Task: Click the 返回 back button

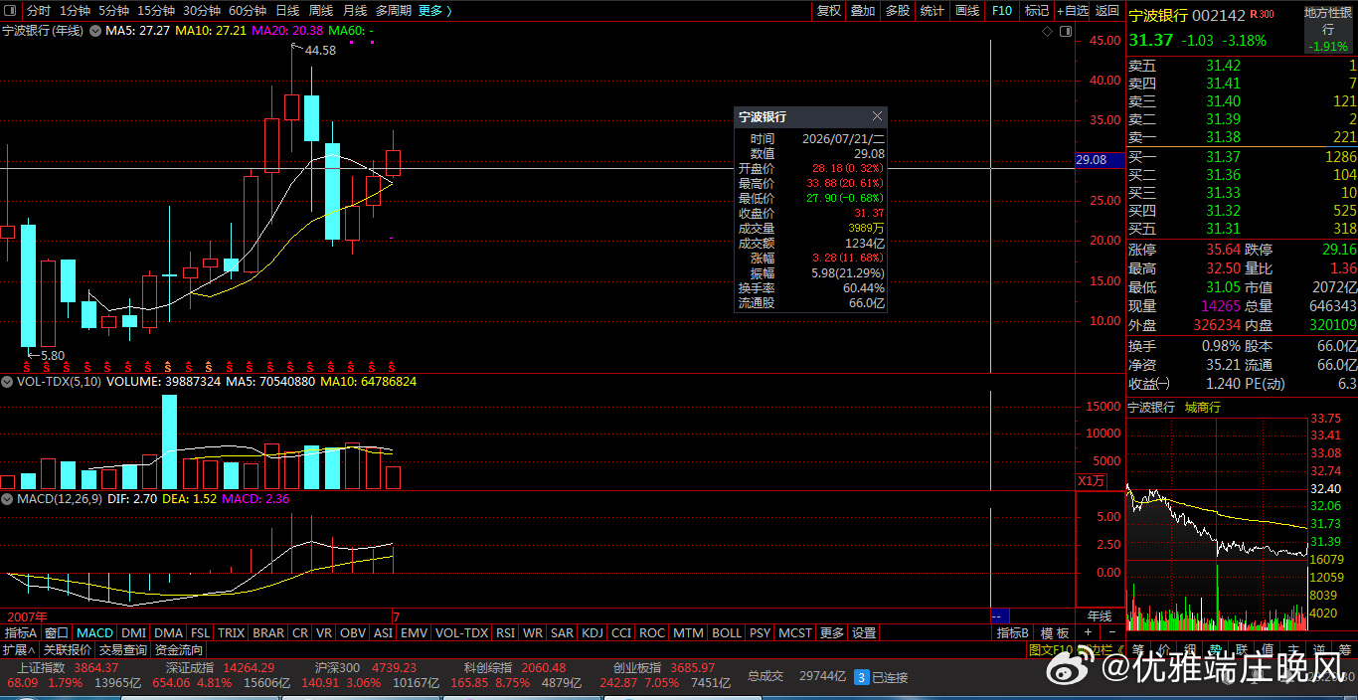Action: pos(1107,11)
